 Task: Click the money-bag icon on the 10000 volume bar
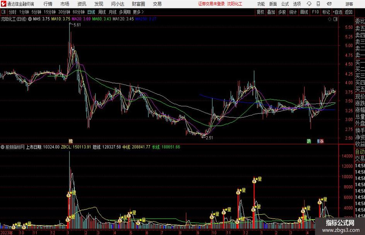click(x=254, y=181)
